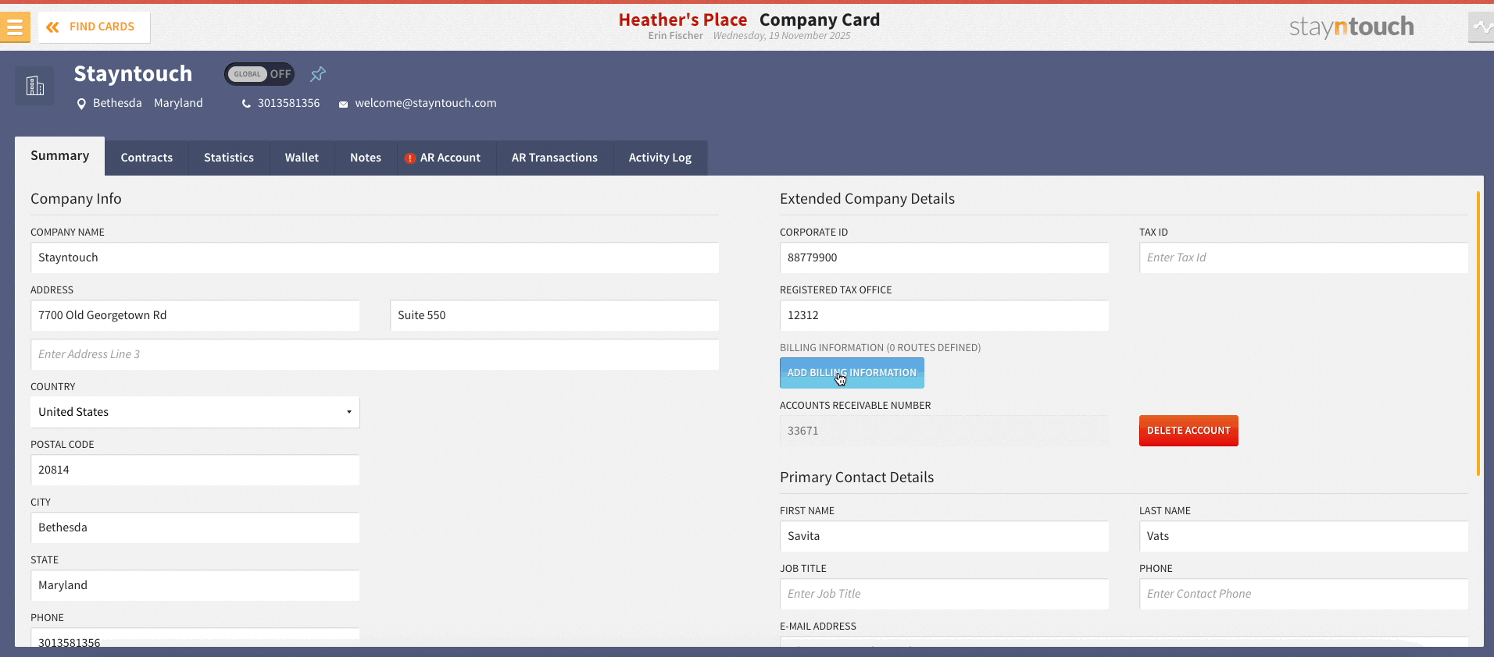
Task: Click the Primary Contact Details heading
Action: pos(857,478)
